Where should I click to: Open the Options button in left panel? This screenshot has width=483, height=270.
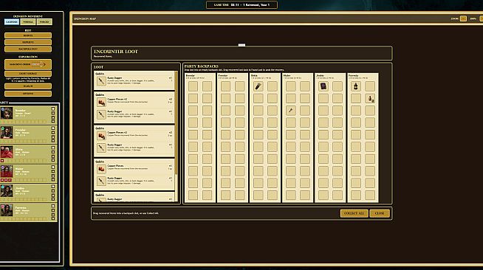pyautogui.click(x=28, y=94)
